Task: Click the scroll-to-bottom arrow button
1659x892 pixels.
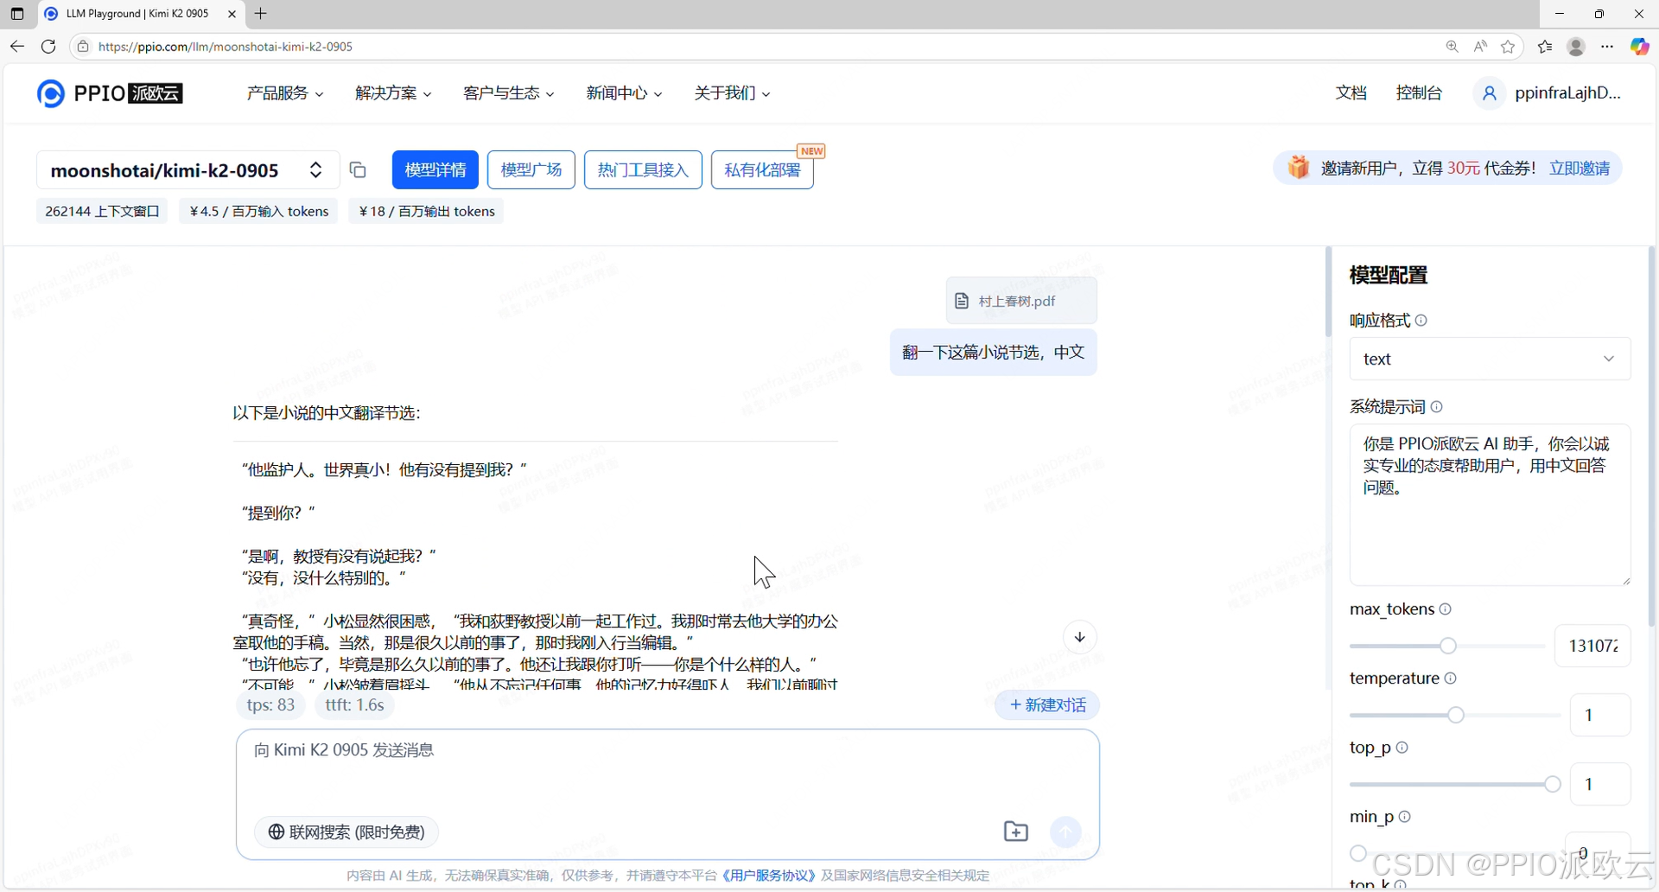Action: (x=1080, y=638)
